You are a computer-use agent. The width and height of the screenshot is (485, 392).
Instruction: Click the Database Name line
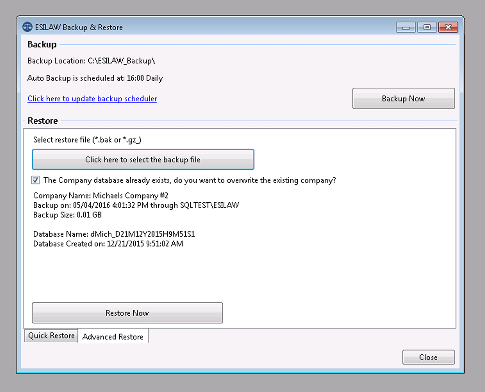coord(114,234)
